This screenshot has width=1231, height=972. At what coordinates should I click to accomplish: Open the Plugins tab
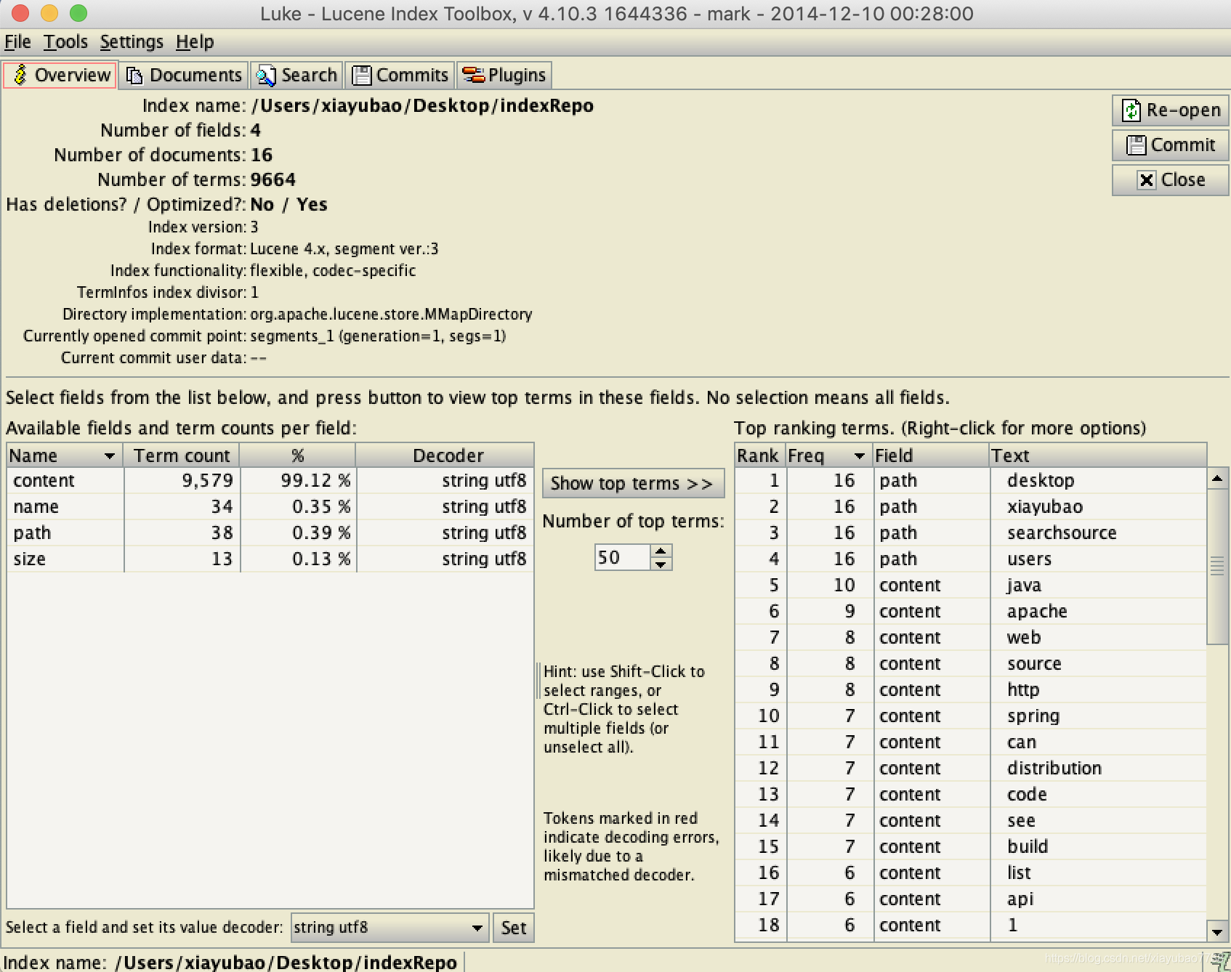[504, 75]
